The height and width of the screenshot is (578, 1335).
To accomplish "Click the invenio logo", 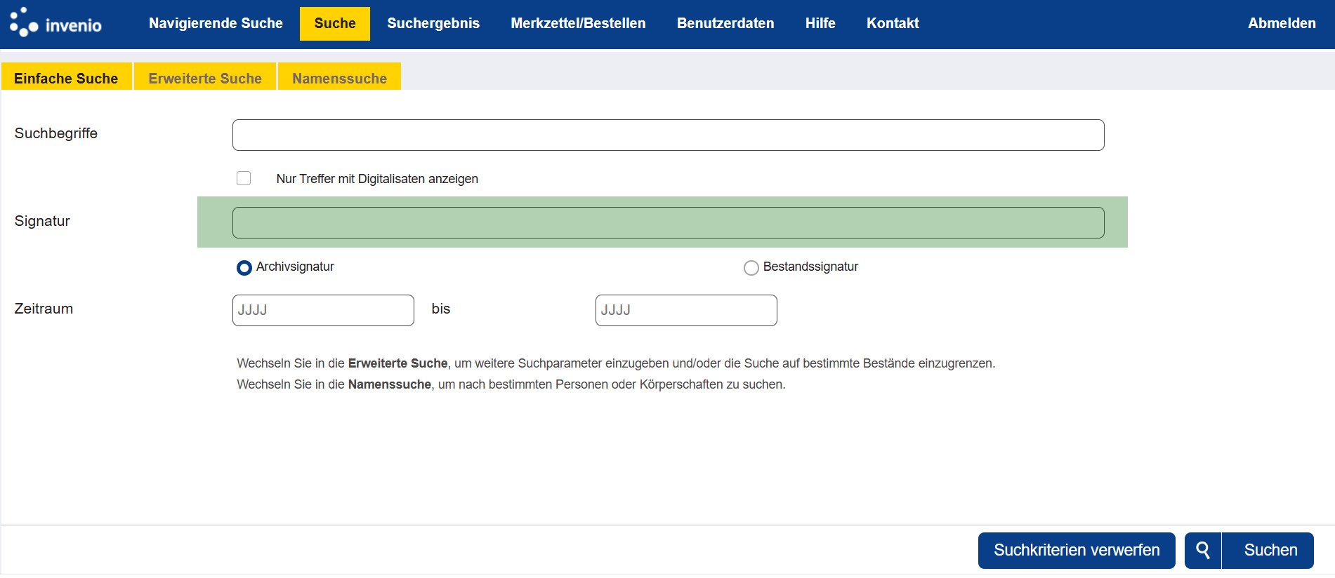I will (x=55, y=23).
